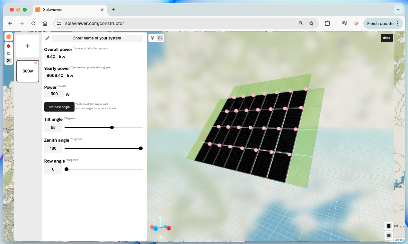Click the done button
The image size is (408, 244).
click(387, 38)
